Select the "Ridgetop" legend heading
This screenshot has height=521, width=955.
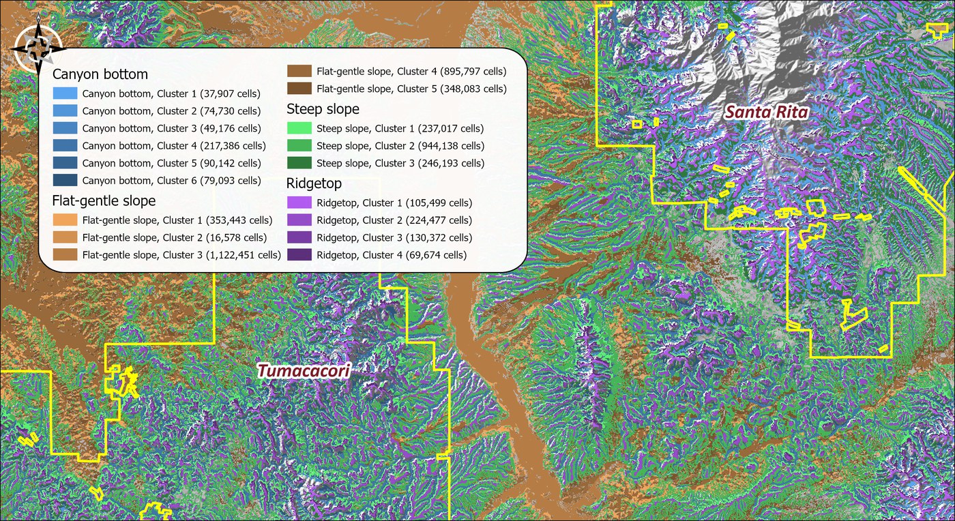(314, 184)
